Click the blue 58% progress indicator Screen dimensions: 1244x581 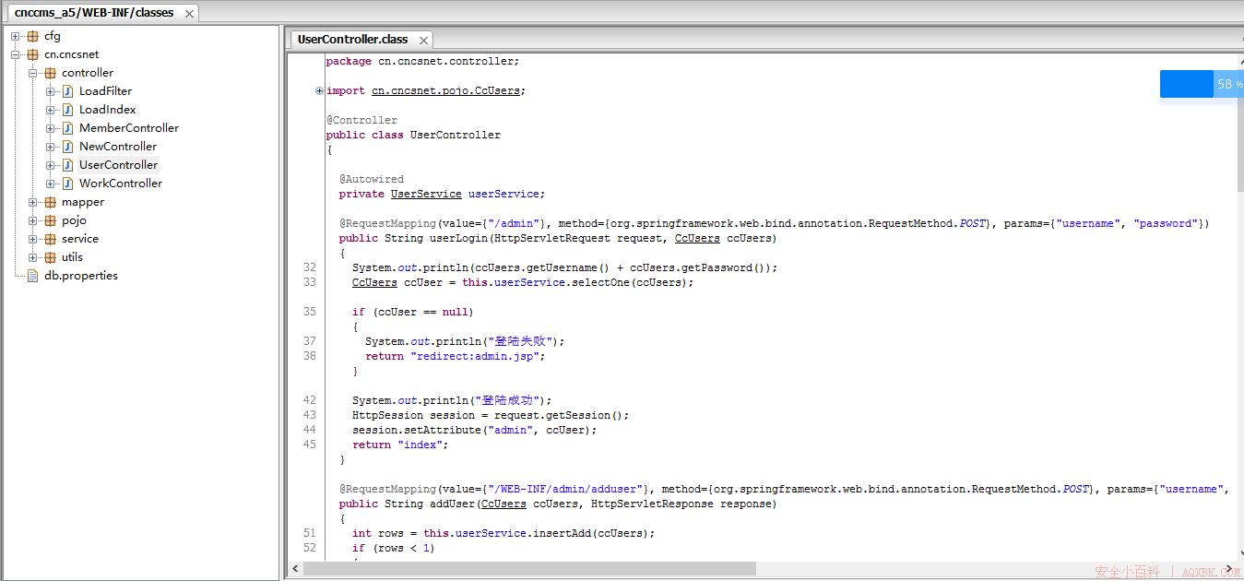[1202, 84]
